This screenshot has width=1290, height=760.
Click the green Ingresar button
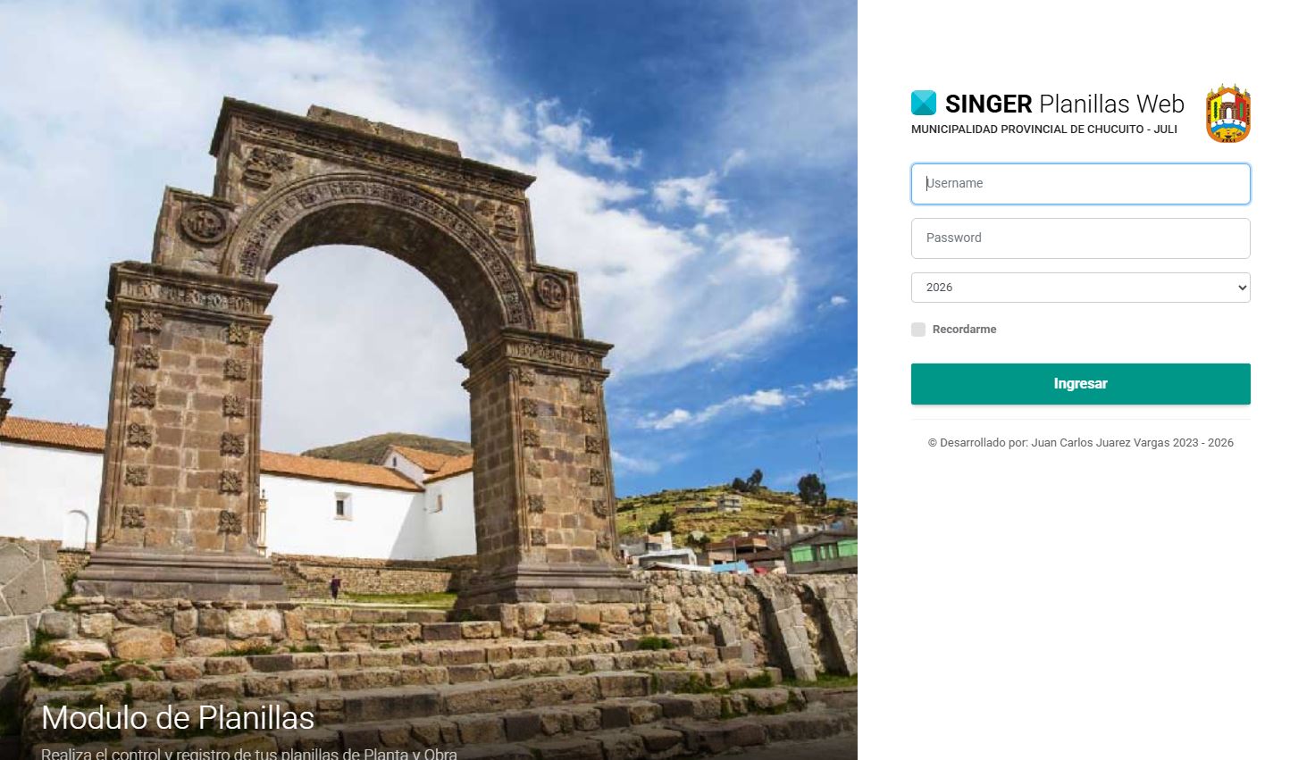click(1081, 384)
